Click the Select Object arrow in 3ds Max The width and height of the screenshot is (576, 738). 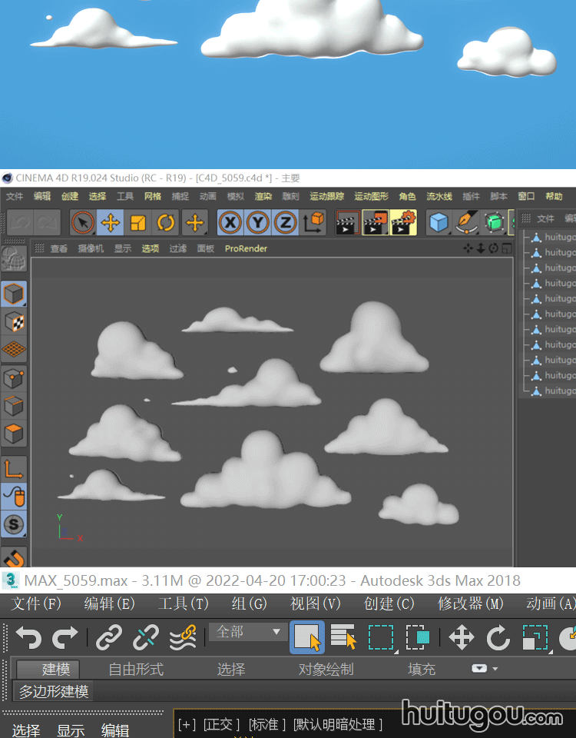[x=306, y=637]
